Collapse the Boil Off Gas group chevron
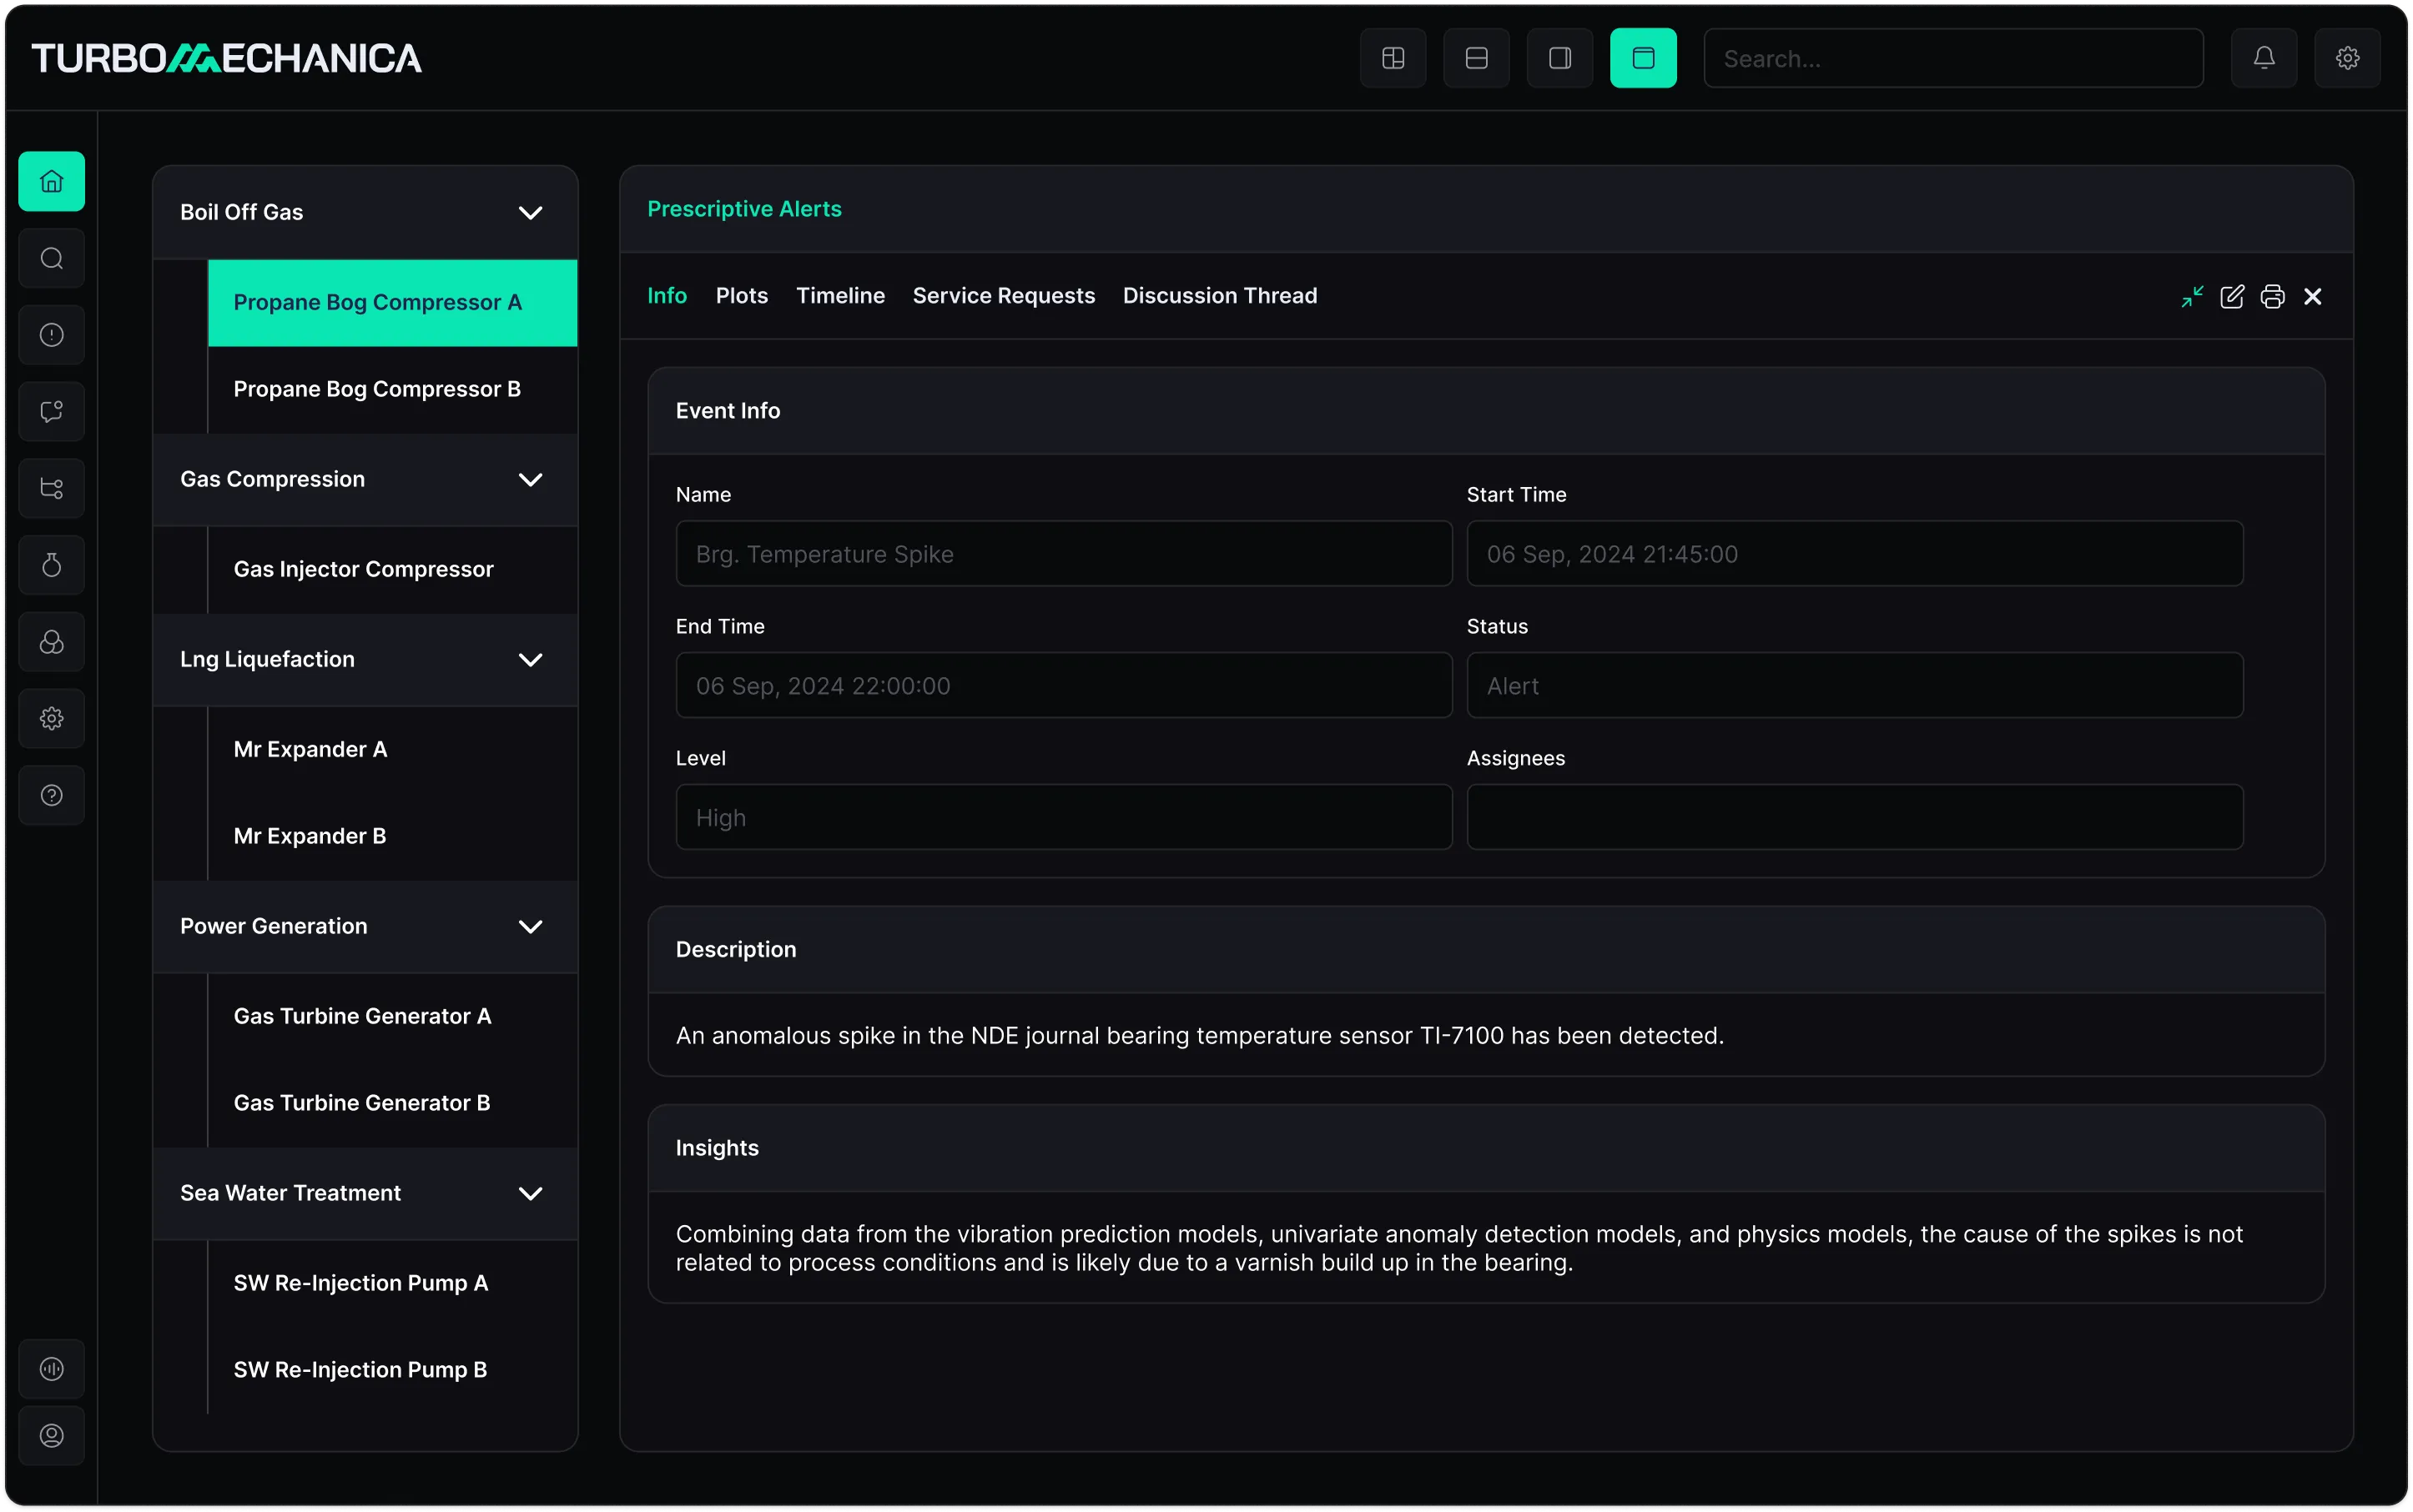 point(530,212)
